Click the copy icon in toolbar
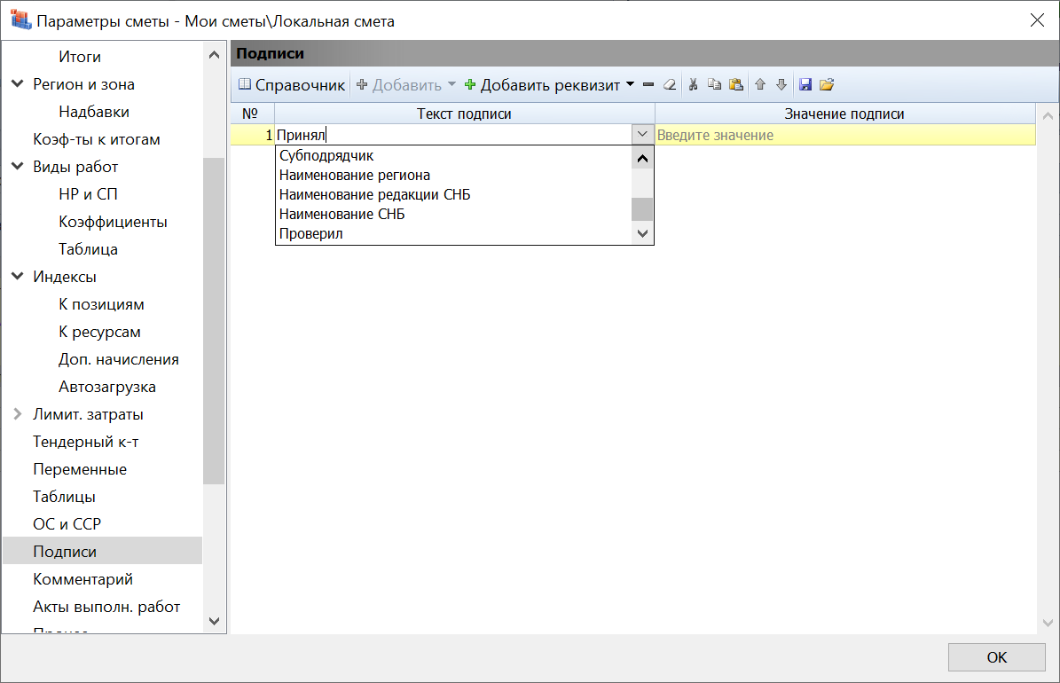This screenshot has width=1060, height=683. tap(714, 85)
